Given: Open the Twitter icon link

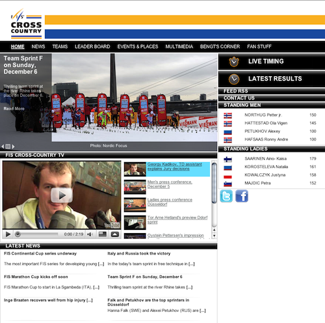Looking at the screenshot, I should [x=226, y=196].
